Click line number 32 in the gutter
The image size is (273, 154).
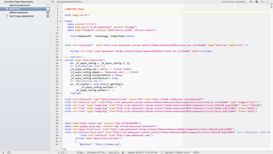tap(57, 99)
